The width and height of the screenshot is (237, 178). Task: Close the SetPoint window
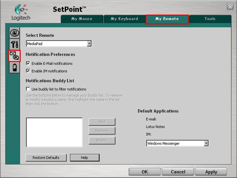(x=230, y=6)
